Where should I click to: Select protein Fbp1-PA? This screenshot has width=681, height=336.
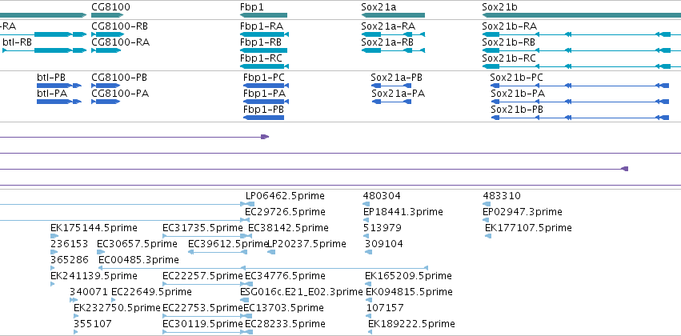(x=265, y=94)
